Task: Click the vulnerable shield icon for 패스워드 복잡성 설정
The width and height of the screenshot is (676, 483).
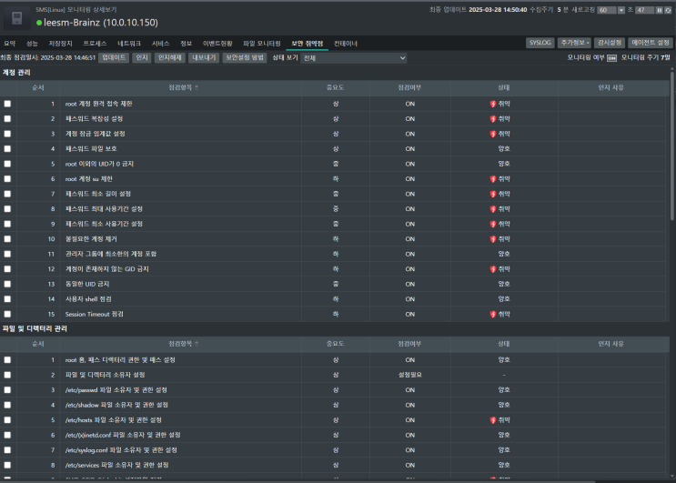Action: pyautogui.click(x=493, y=119)
